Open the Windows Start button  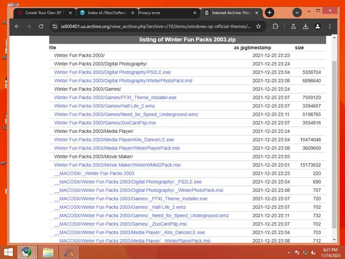pyautogui.click(x=8, y=252)
